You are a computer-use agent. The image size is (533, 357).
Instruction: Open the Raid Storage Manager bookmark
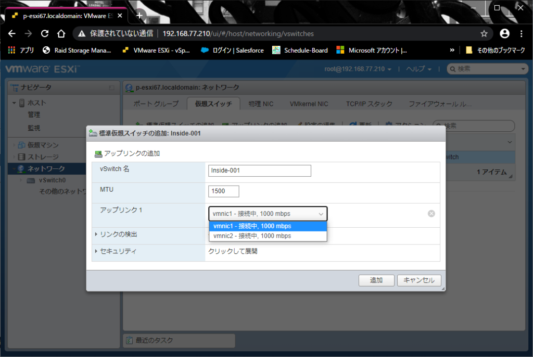[x=77, y=51]
